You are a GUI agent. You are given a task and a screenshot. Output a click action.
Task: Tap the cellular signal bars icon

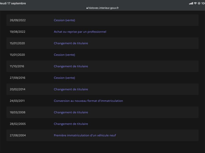click(191, 3)
